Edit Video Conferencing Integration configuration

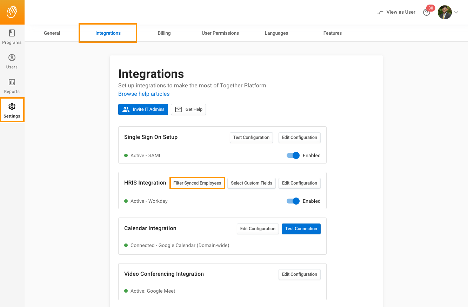(x=299, y=274)
